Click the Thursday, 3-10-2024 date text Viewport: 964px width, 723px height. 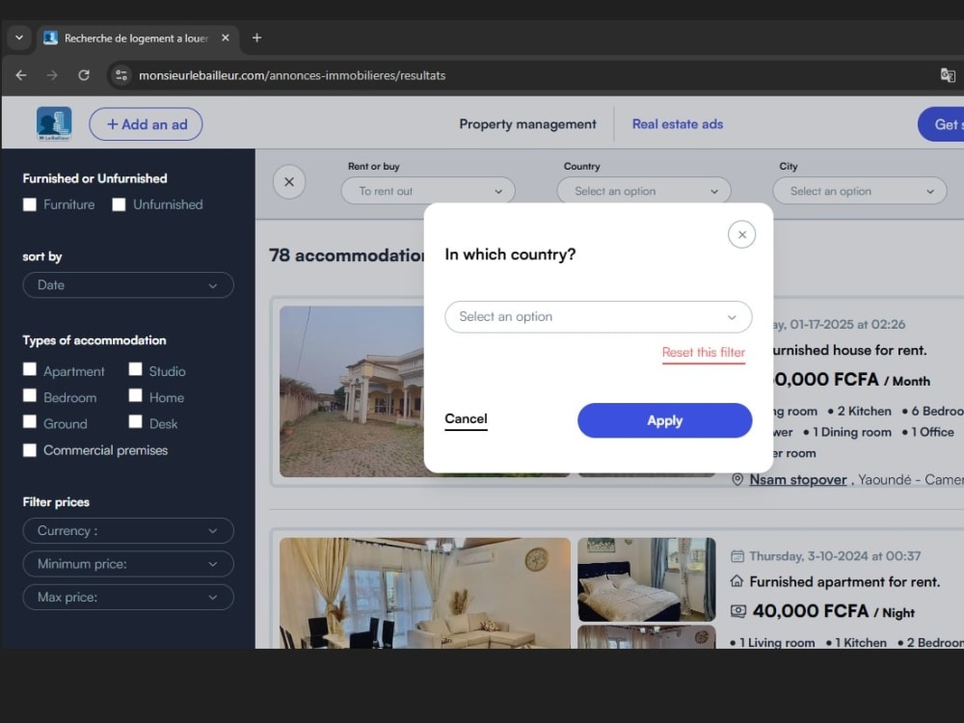point(835,556)
